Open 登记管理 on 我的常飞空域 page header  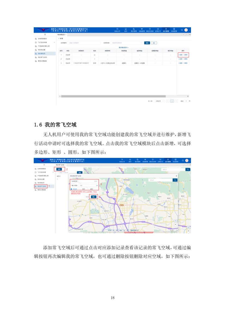pyautogui.click(x=137, y=161)
